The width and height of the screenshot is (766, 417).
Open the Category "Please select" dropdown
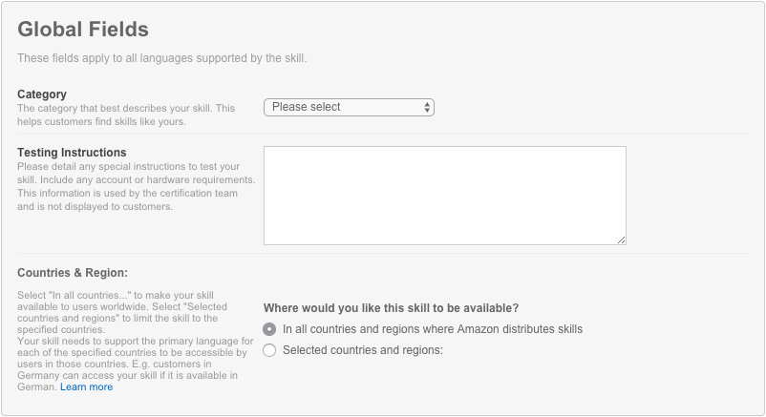point(348,107)
